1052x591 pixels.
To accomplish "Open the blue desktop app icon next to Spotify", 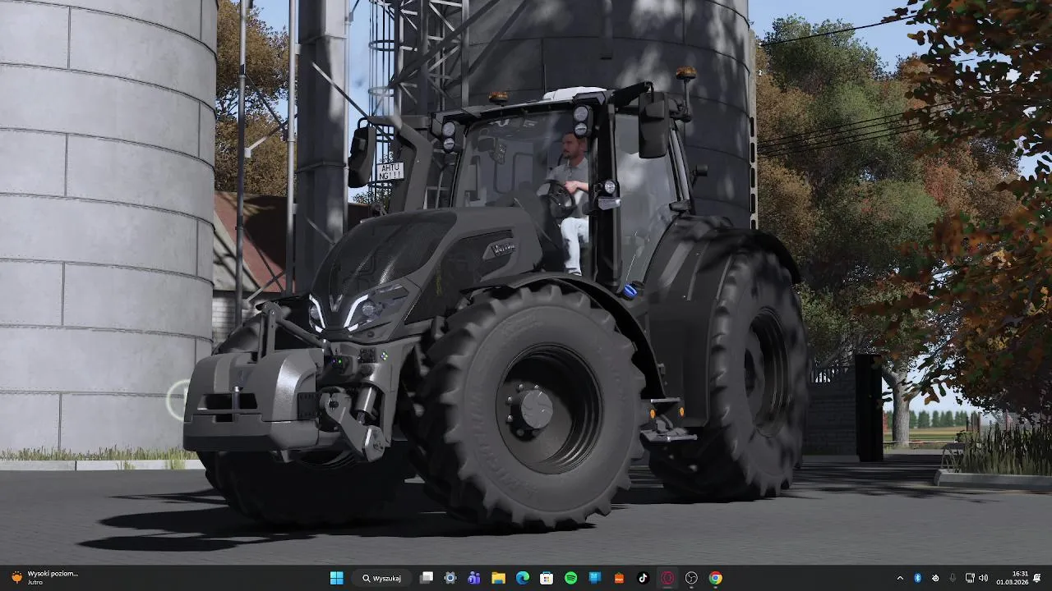I will (x=595, y=578).
